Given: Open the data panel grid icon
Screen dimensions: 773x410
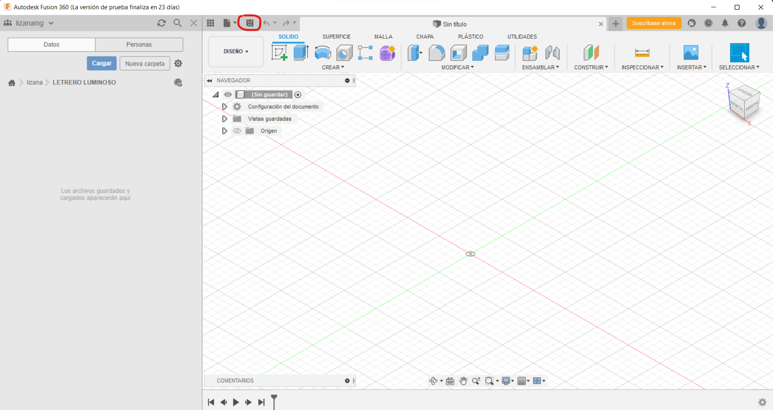Looking at the screenshot, I should (211, 23).
